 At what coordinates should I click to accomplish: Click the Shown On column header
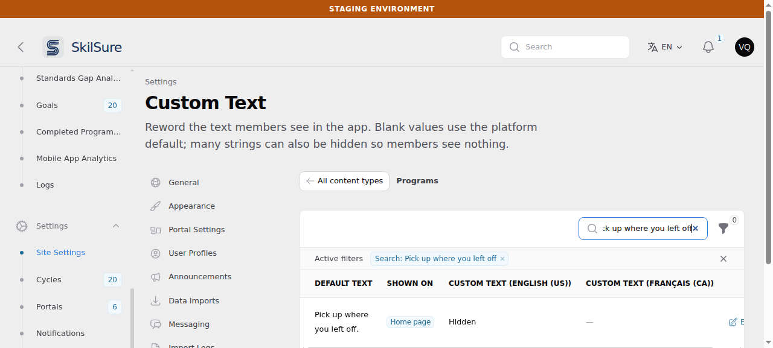point(410,283)
